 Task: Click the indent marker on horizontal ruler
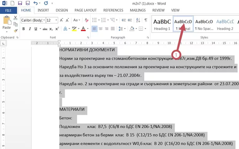click(59, 44)
